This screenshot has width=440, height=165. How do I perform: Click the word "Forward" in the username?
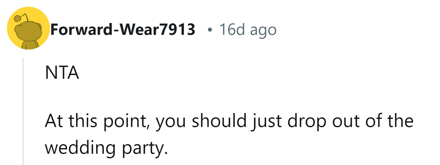coord(82,29)
